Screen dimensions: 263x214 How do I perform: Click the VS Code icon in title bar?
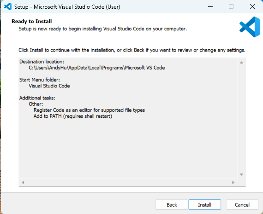(8, 7)
